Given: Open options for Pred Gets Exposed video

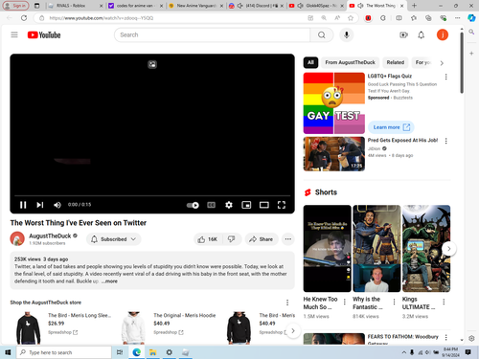Looking at the screenshot, I should coord(446,141).
